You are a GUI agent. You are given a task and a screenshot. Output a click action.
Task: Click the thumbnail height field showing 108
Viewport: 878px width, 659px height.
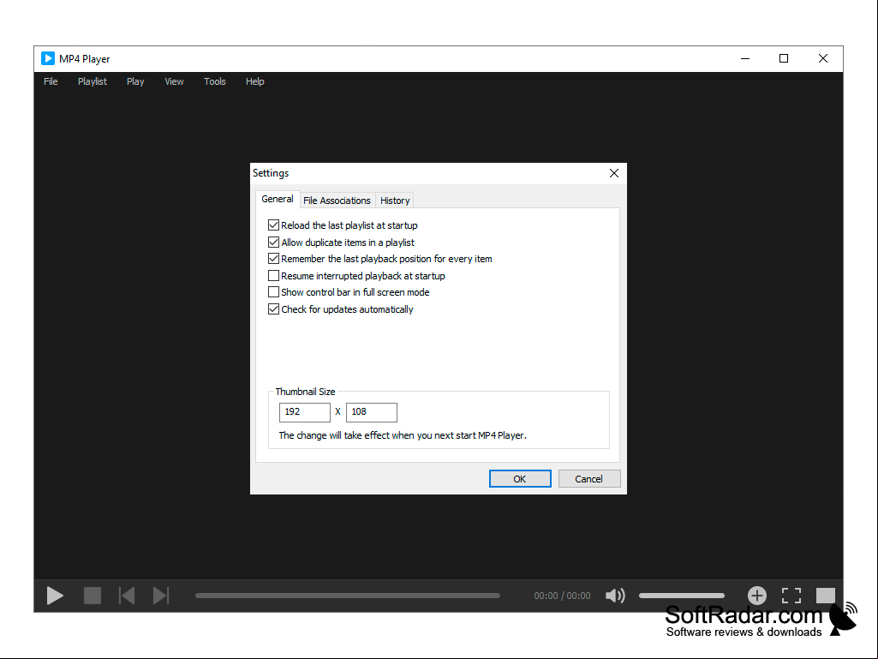click(371, 412)
